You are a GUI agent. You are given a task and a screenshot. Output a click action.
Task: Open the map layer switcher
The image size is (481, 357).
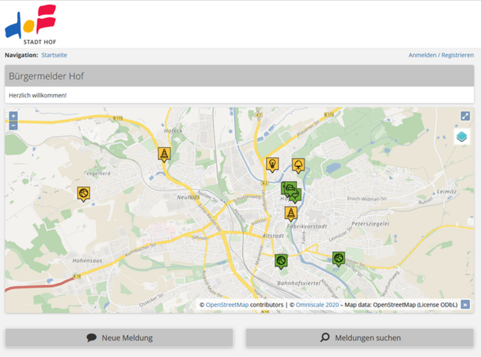pyautogui.click(x=461, y=136)
